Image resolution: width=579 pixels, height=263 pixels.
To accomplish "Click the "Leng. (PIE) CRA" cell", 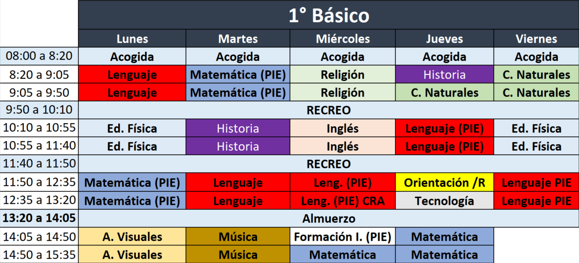I will click(343, 201).
